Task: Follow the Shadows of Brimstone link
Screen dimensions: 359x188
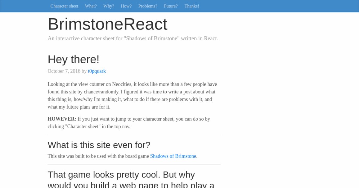Action: [173, 156]
